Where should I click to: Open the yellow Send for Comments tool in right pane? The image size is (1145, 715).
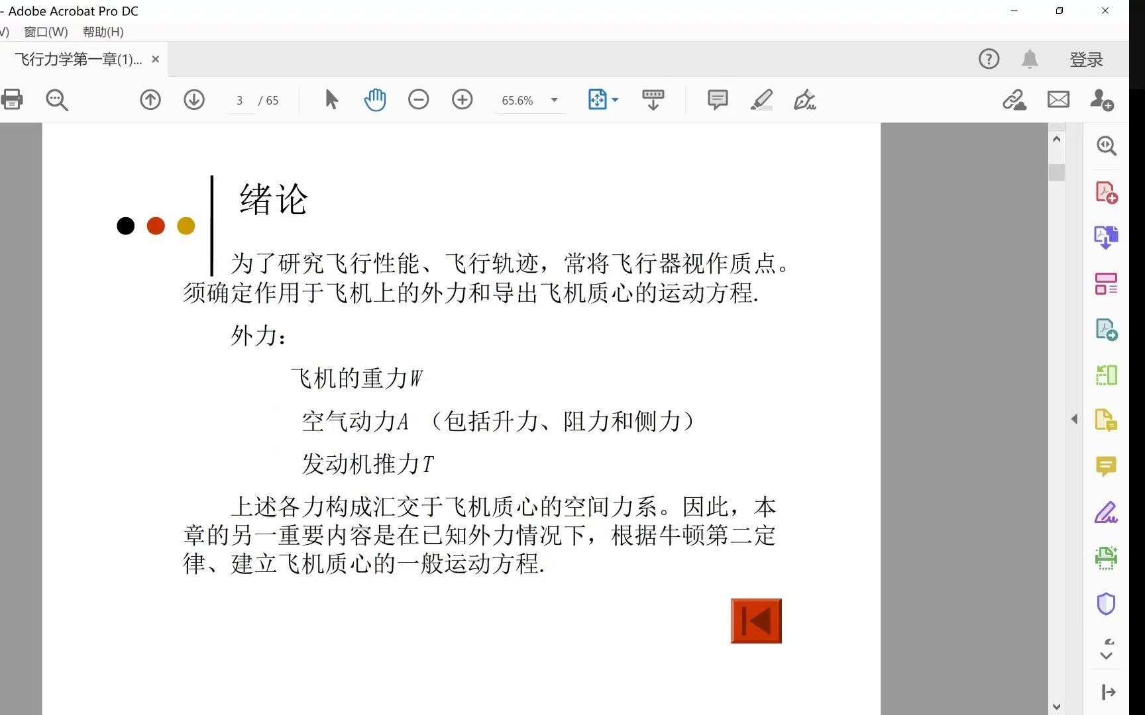click(1106, 420)
